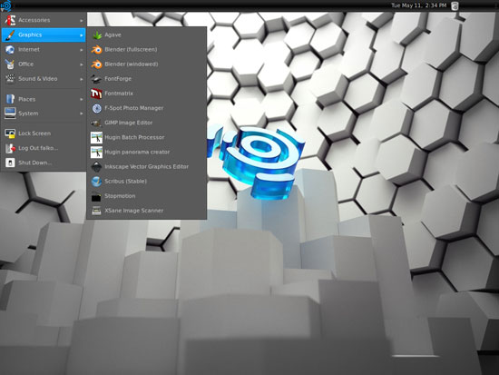Select the Graphics menu category
The height and width of the screenshot is (375, 499).
point(44,35)
